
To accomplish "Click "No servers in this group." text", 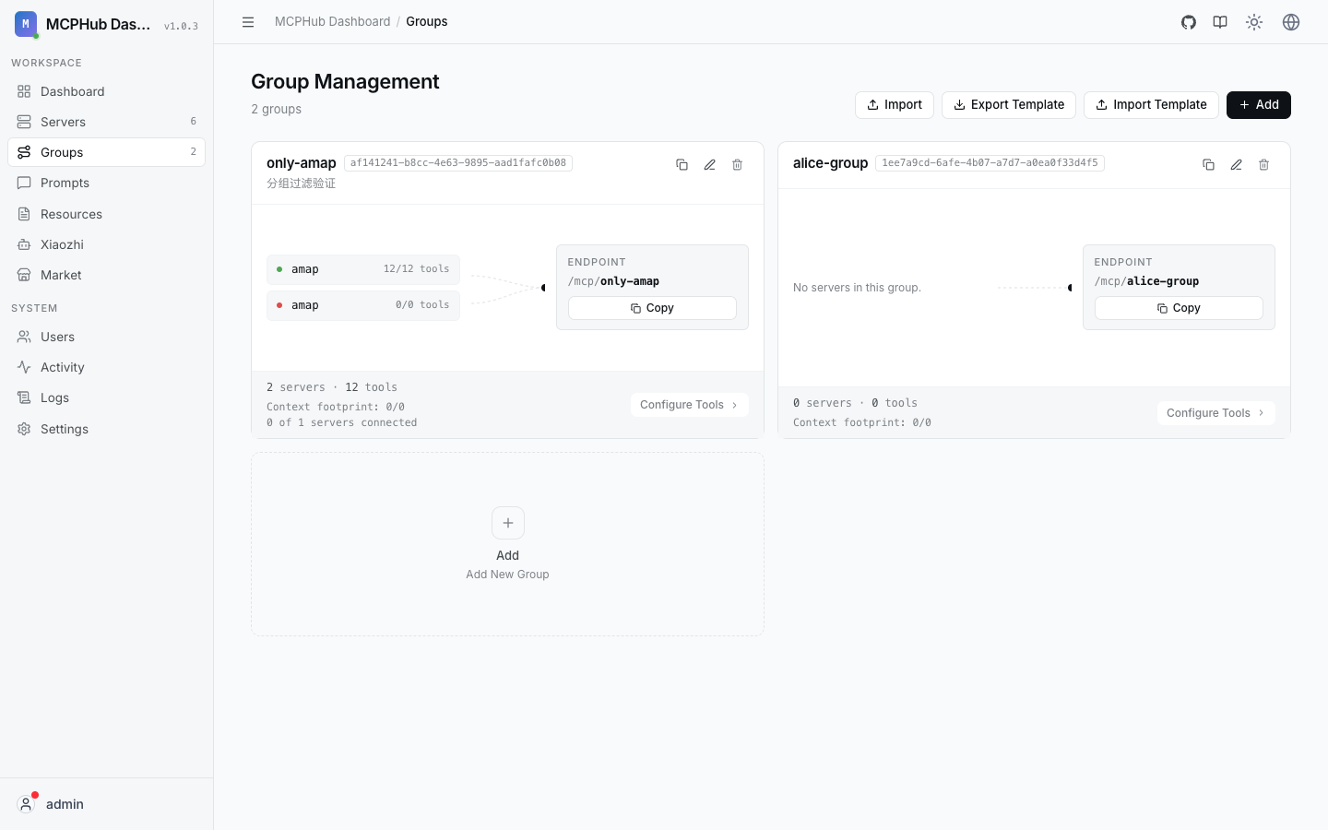I will 857,288.
